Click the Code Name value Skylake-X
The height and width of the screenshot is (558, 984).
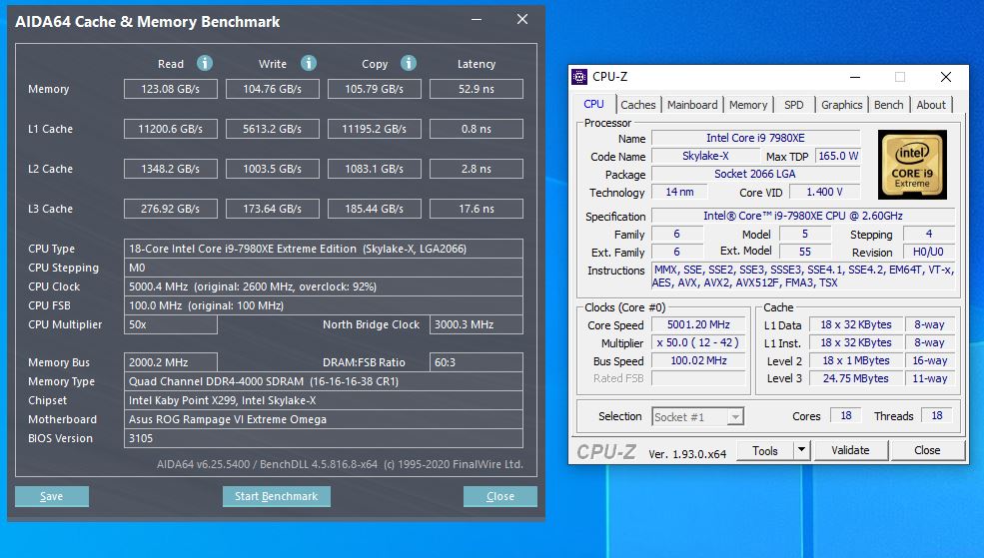pos(705,156)
